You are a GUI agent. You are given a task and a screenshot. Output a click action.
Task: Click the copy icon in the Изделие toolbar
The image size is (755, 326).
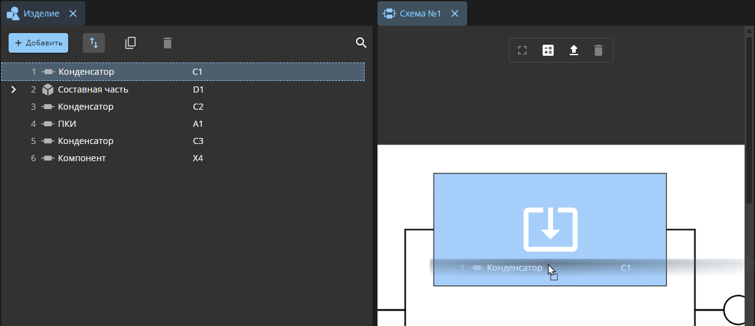coord(130,43)
